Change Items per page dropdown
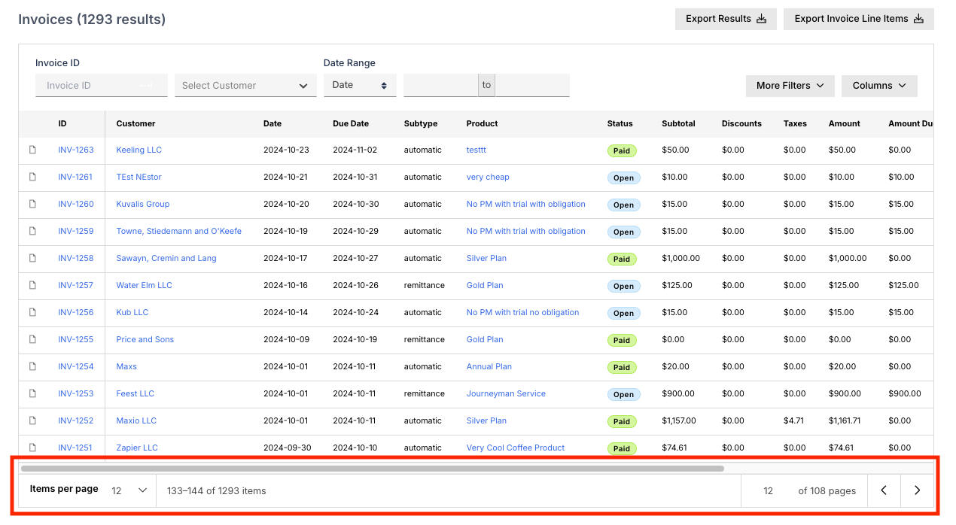Image resolution: width=956 pixels, height=525 pixels. pyautogui.click(x=129, y=490)
